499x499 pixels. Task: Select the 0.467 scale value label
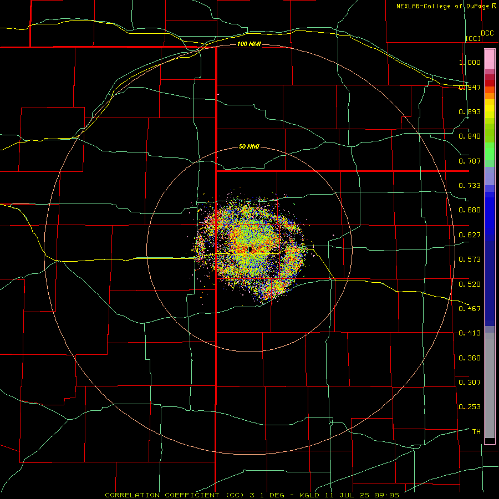coord(470,308)
